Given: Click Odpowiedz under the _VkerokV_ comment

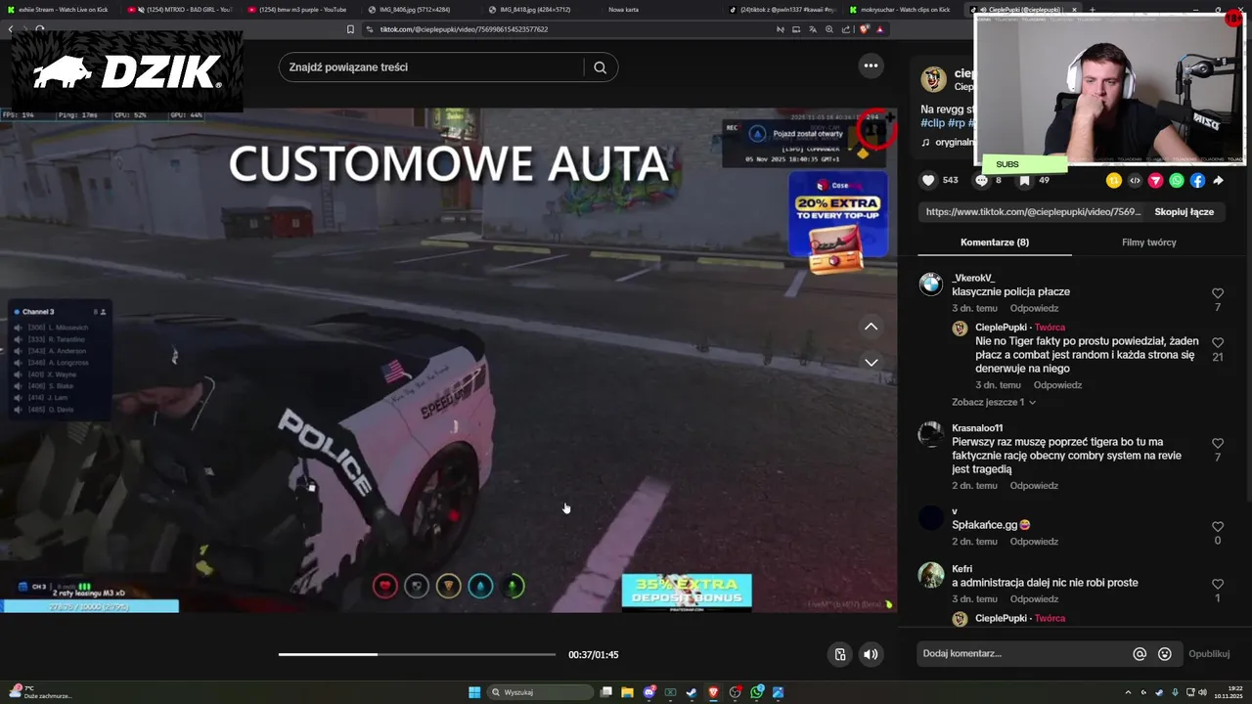Looking at the screenshot, I should 1034,308.
